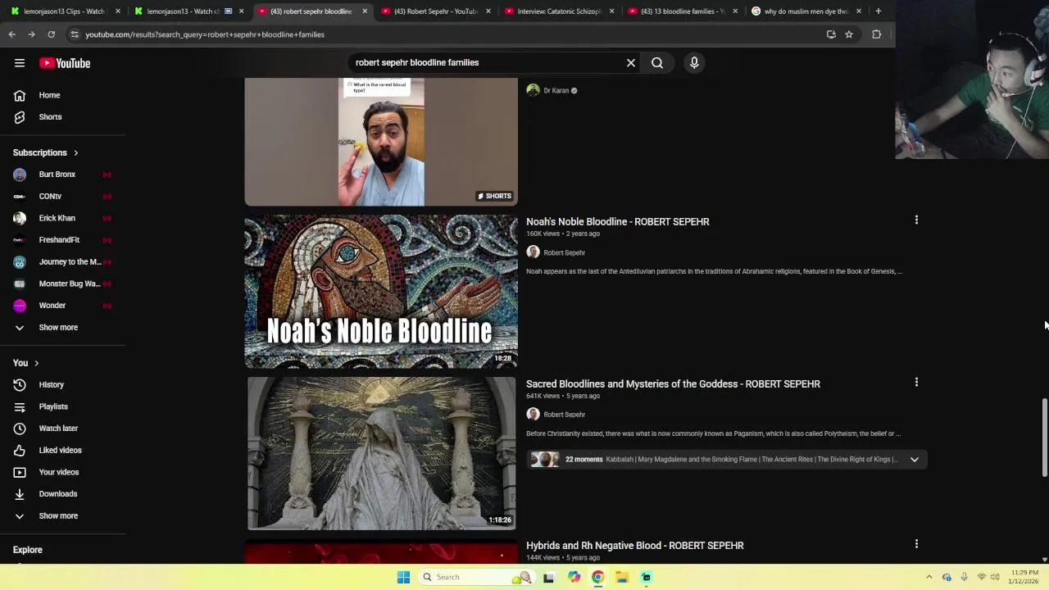The height and width of the screenshot is (590, 1049).
Task: Open more actions for Noah's Noble Bloodline video
Action: (x=916, y=220)
